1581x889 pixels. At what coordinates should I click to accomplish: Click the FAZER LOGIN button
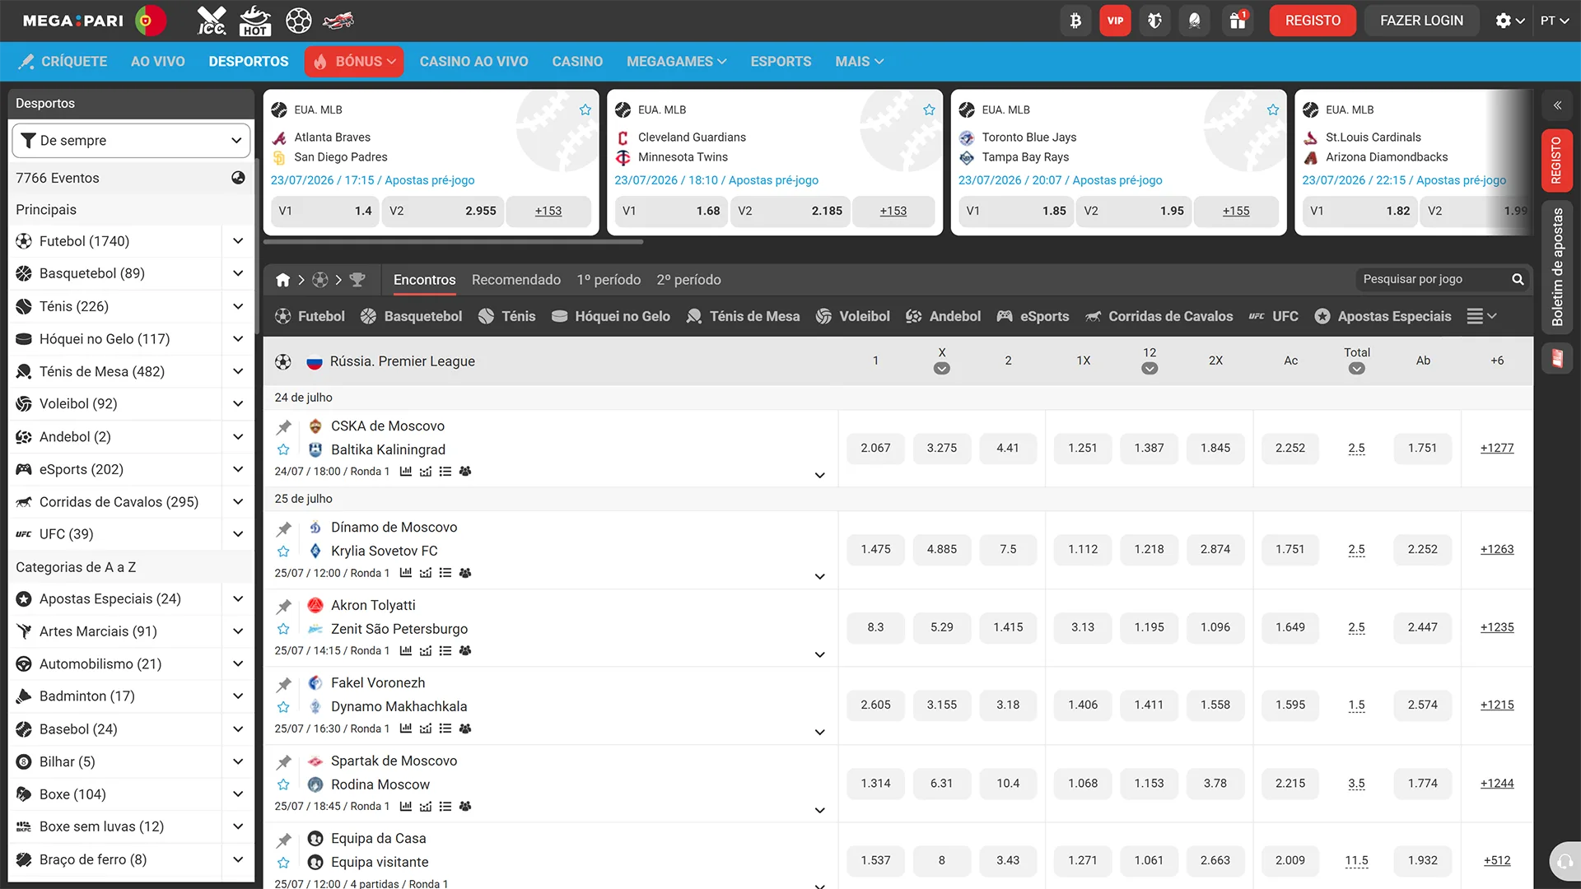pos(1421,21)
